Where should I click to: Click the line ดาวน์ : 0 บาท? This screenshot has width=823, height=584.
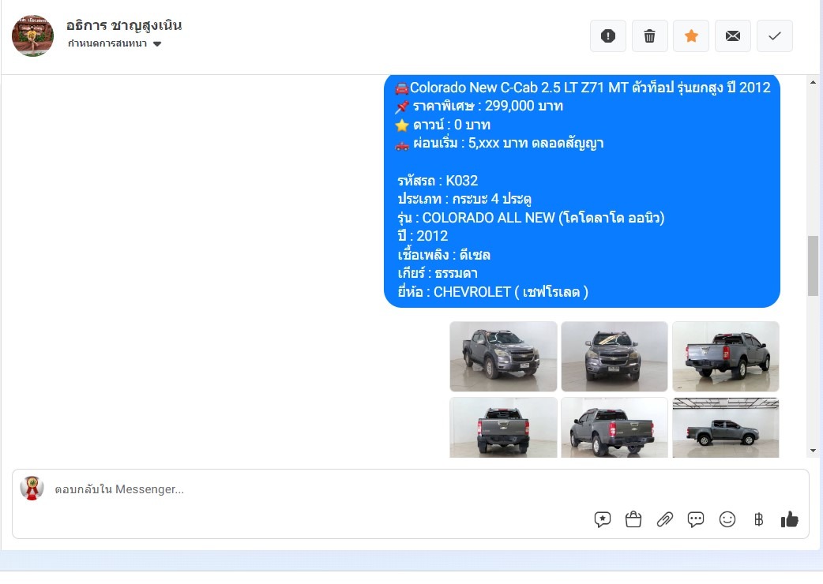[452, 125]
